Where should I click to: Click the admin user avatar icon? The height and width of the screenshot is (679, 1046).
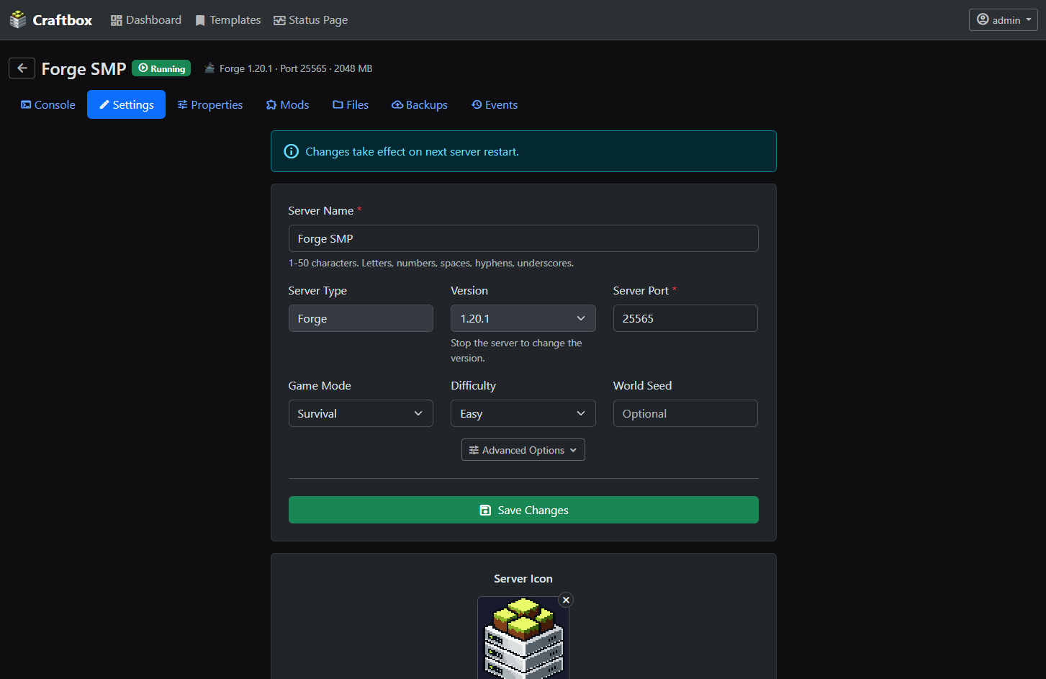click(x=983, y=19)
